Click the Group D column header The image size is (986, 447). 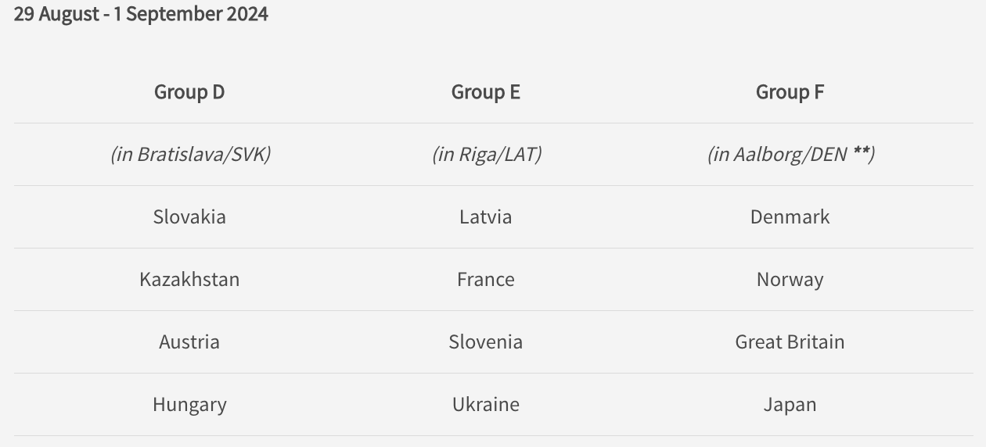(189, 92)
